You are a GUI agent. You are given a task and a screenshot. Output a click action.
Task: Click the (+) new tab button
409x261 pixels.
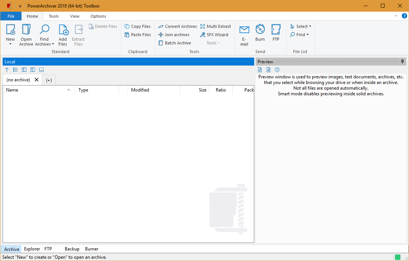coord(49,80)
